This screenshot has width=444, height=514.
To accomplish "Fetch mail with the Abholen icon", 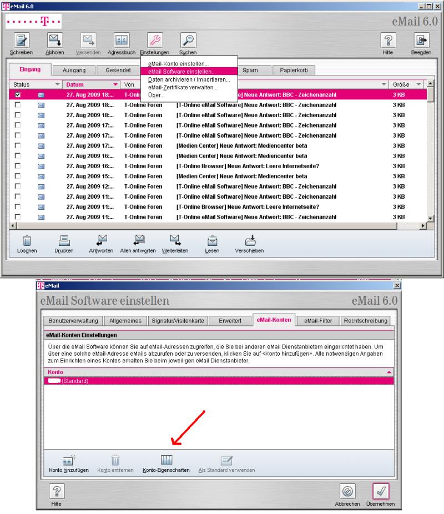I will 56,41.
